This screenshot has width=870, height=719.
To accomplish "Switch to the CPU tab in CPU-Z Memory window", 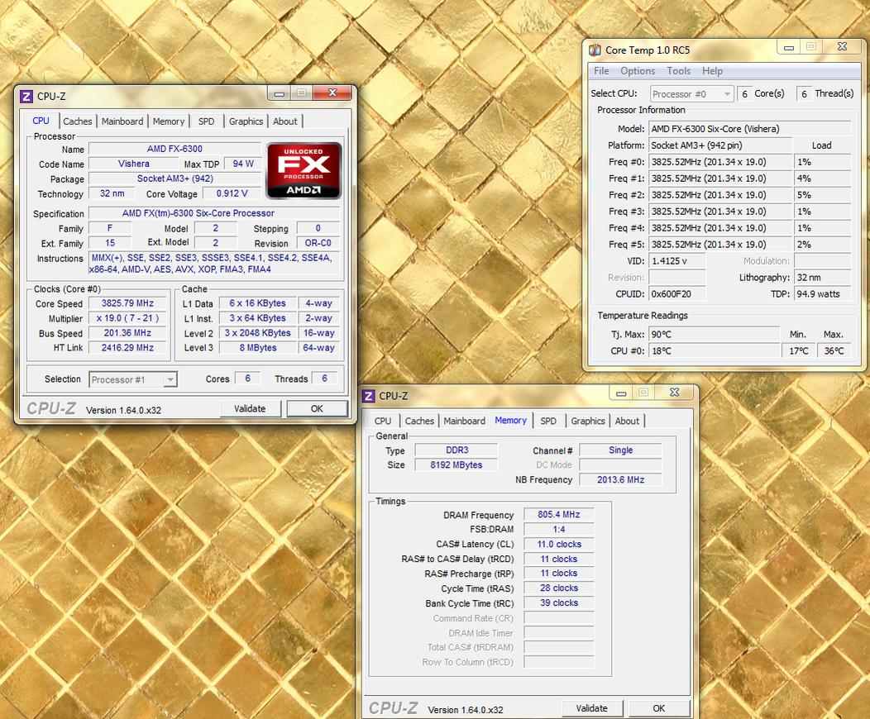I will (382, 421).
